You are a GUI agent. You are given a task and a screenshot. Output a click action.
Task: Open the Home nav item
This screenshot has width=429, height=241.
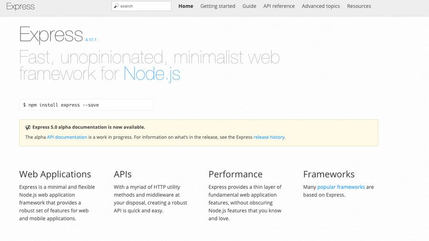185,6
